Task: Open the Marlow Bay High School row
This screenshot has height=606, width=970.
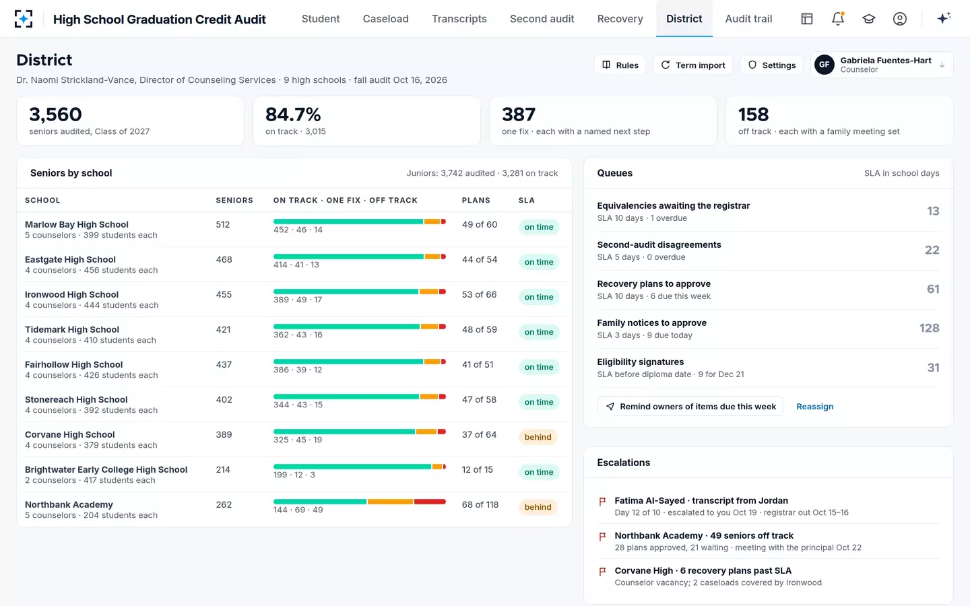Action: pyautogui.click(x=294, y=230)
